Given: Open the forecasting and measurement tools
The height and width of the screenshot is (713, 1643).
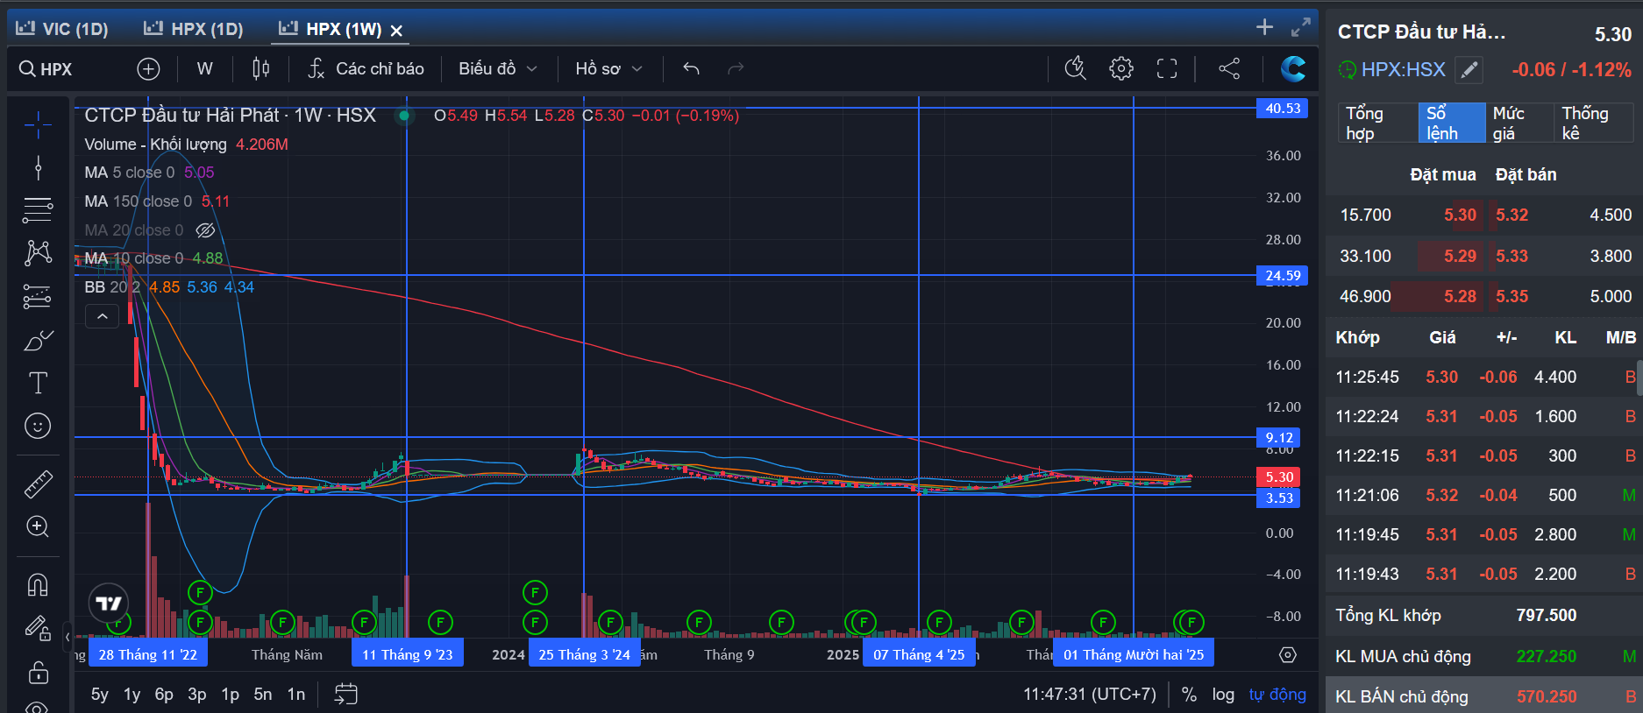Looking at the screenshot, I should pyautogui.click(x=38, y=297).
